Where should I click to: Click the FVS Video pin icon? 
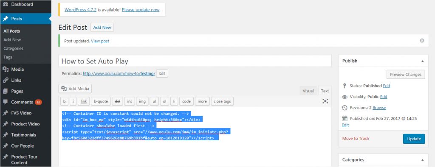click(x=6, y=113)
